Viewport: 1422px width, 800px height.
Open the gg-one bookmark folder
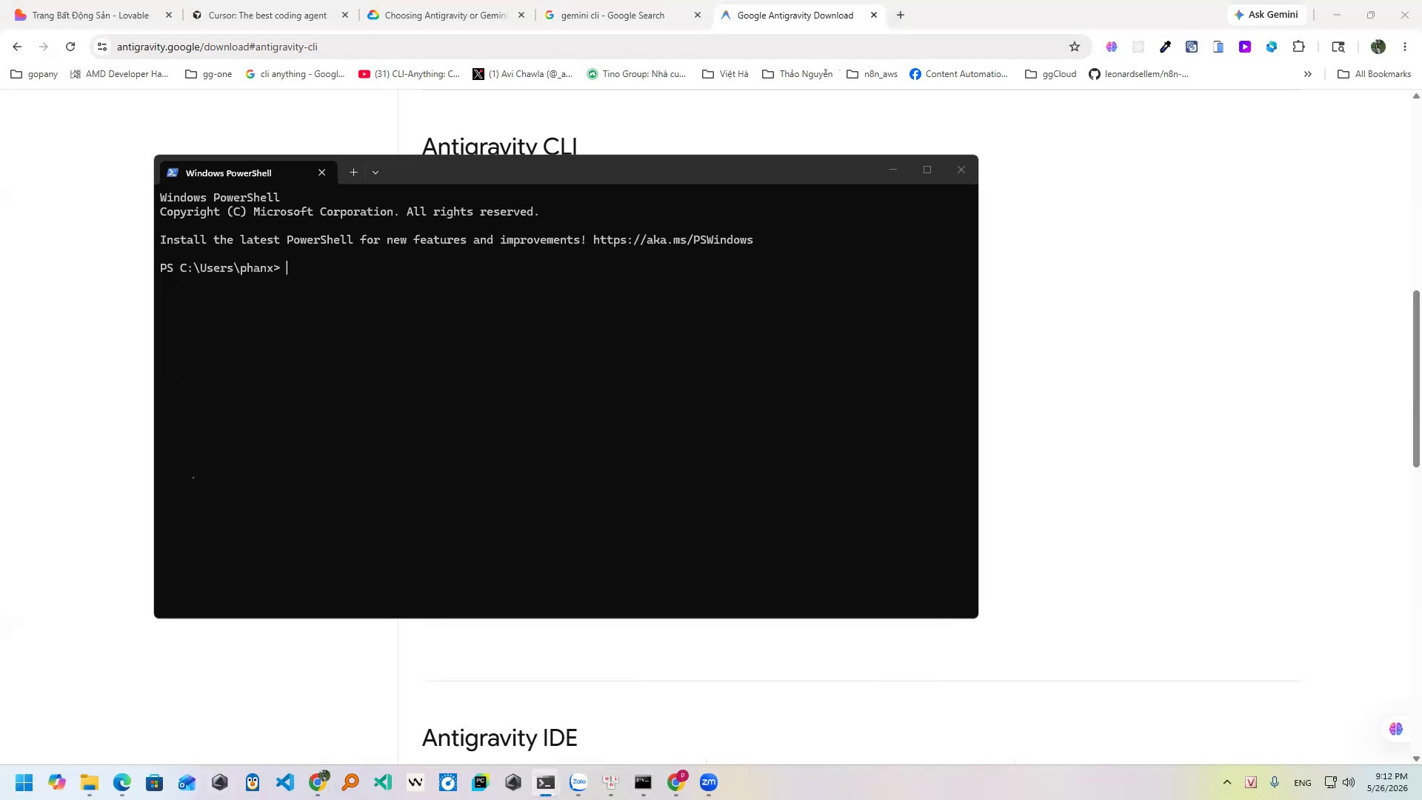pyautogui.click(x=208, y=74)
